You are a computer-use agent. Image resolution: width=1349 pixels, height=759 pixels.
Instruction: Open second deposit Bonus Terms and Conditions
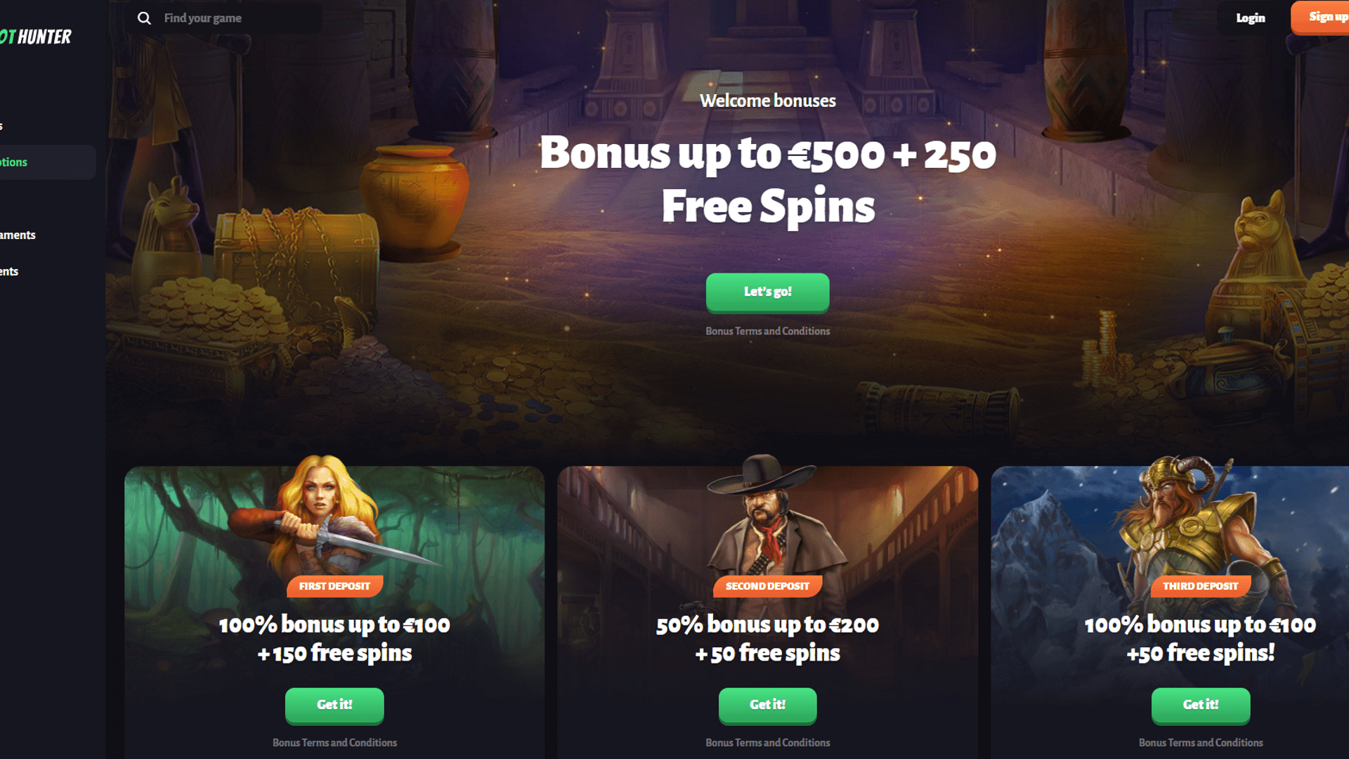pos(767,743)
